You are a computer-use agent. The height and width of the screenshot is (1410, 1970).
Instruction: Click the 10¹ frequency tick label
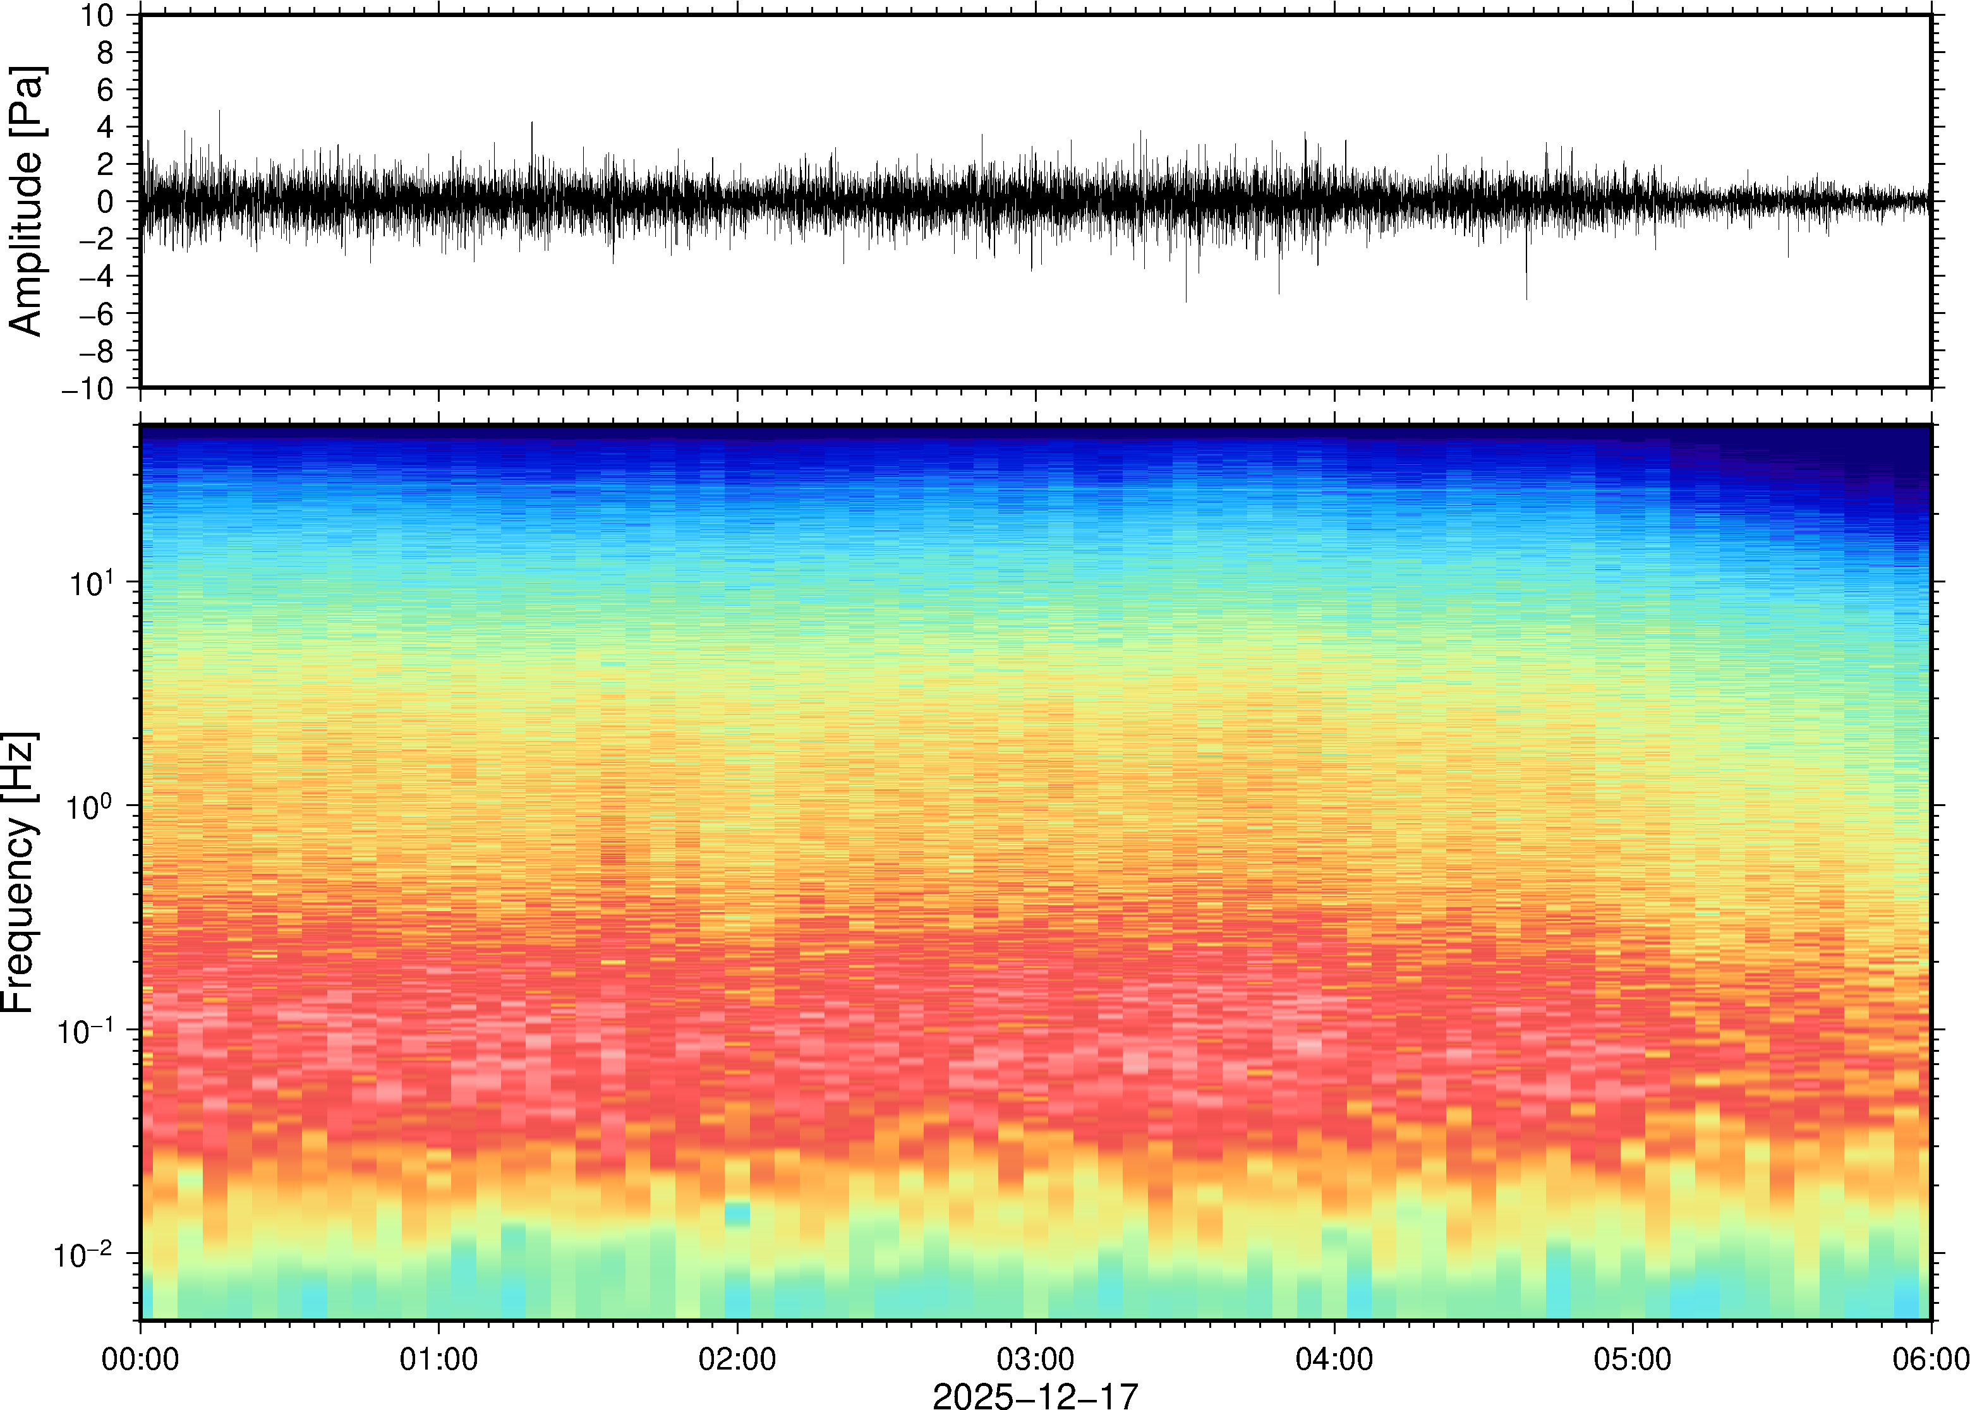click(91, 582)
